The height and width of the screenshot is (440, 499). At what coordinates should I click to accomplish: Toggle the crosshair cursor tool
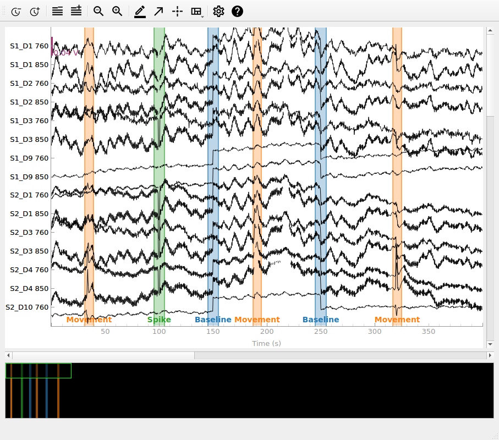(x=177, y=11)
